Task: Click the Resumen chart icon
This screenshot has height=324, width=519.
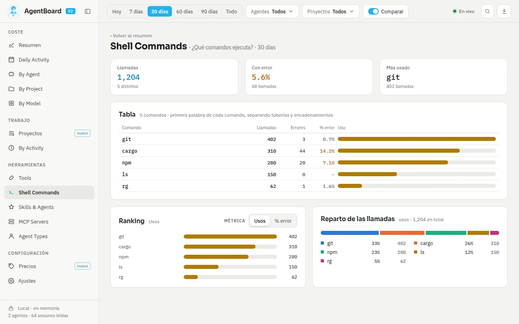Action: (x=11, y=45)
